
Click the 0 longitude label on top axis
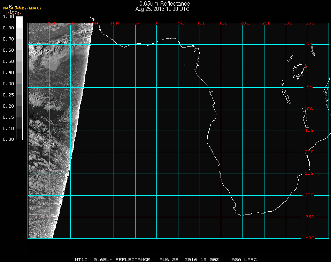[156, 23]
